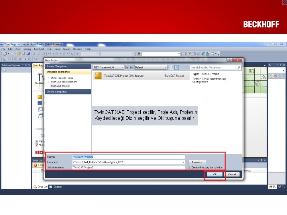The width and height of the screenshot is (287, 215).
Task: Open the File menu
Action: pyautogui.click(x=3, y=49)
